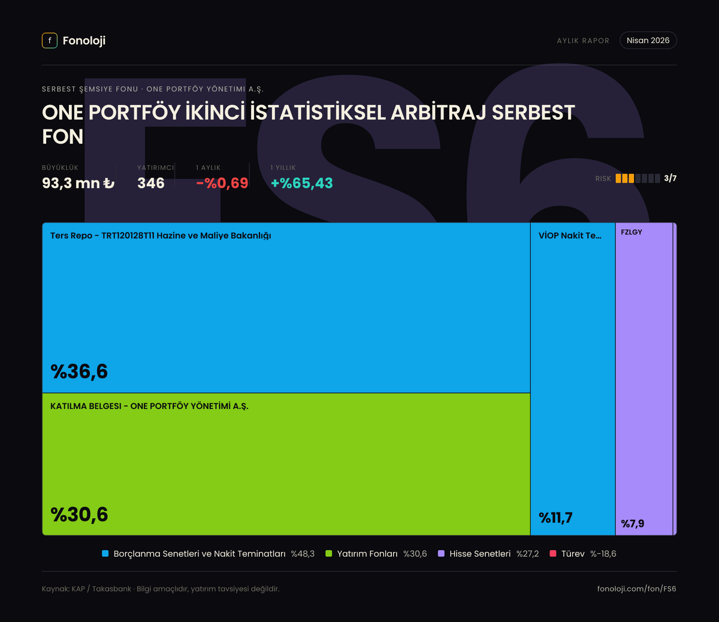Click purple Hisse Senetleri legend swatch
The image size is (719, 622).
point(441,554)
